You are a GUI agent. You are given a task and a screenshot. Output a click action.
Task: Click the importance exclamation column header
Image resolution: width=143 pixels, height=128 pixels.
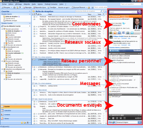coord(33,14)
